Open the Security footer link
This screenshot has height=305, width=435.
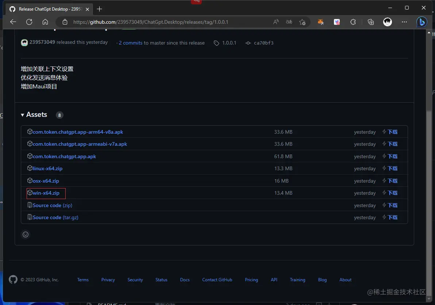[135, 280]
